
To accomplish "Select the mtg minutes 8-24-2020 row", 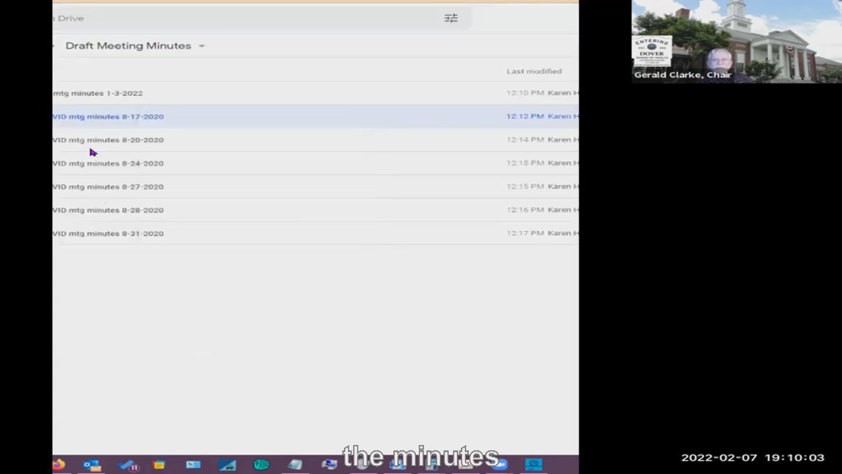I will tap(109, 164).
